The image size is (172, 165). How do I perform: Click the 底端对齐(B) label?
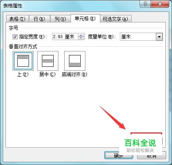point(74,75)
